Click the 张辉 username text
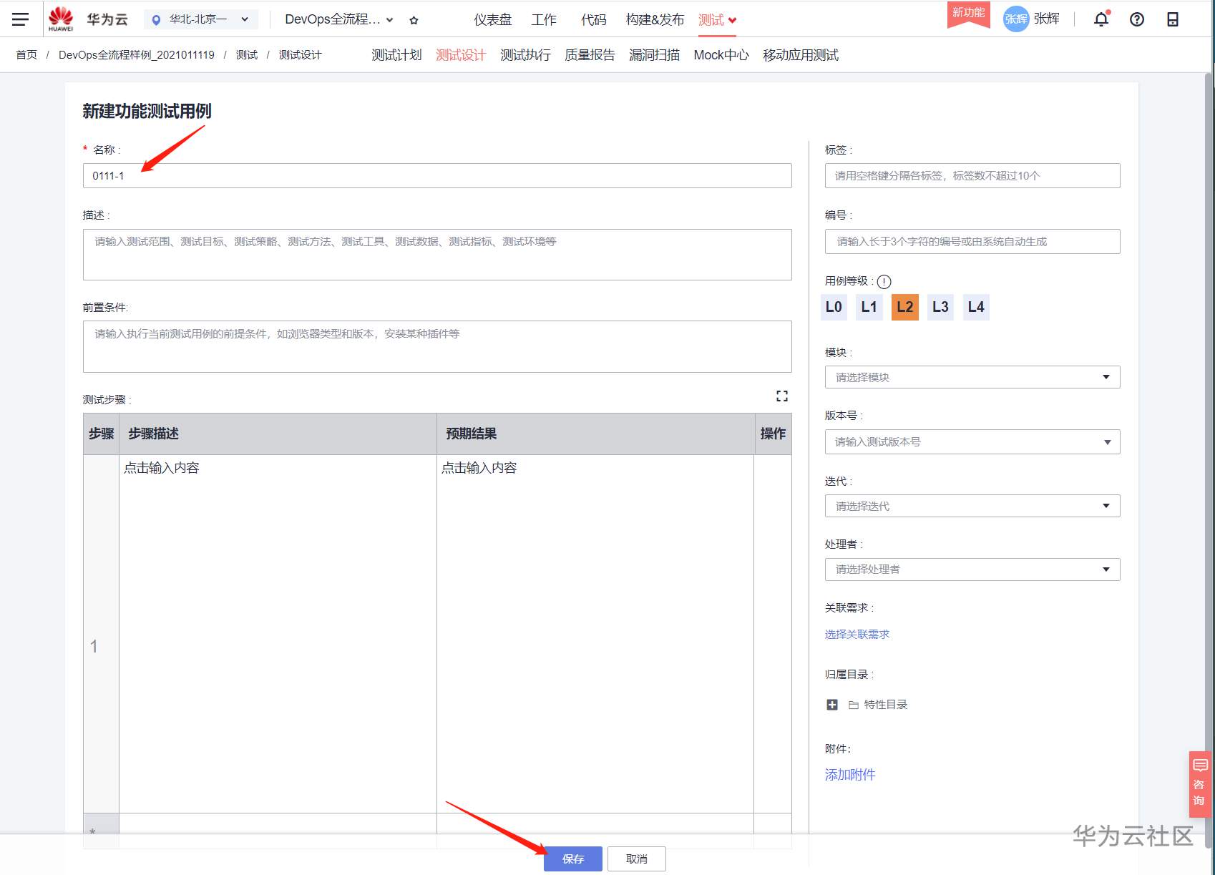This screenshot has width=1215, height=875. 1047,19
